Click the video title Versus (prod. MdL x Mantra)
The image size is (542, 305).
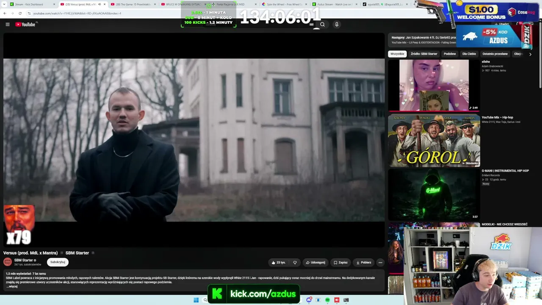click(30, 253)
